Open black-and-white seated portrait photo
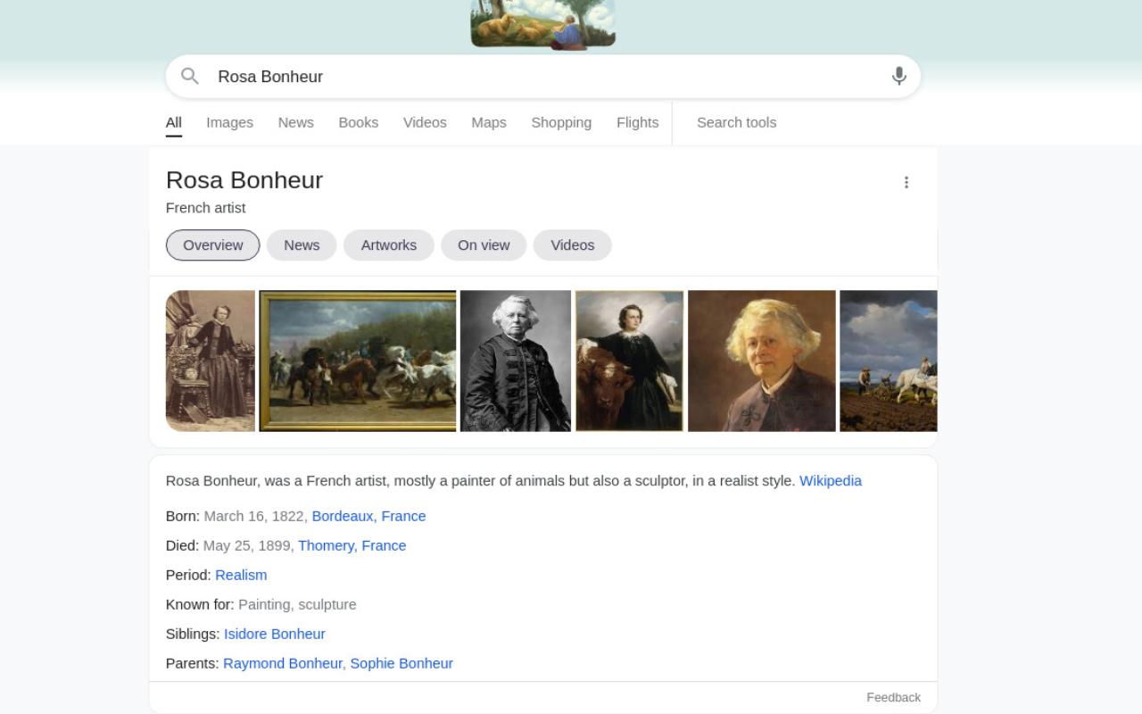This screenshot has height=714, width=1142. [516, 361]
